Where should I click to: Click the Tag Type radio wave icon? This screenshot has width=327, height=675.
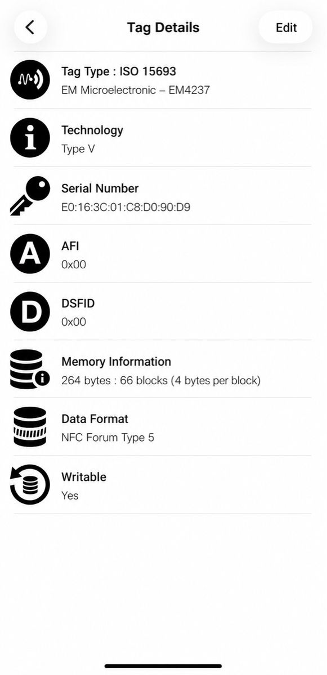[30, 80]
